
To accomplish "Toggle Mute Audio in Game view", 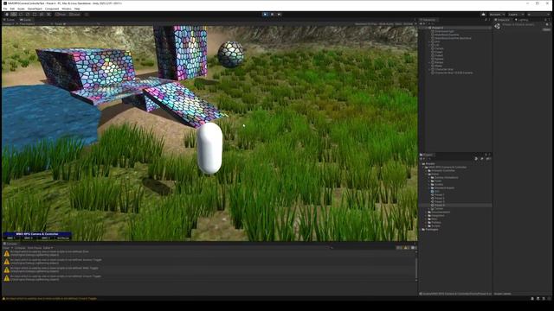I will click(386, 24).
